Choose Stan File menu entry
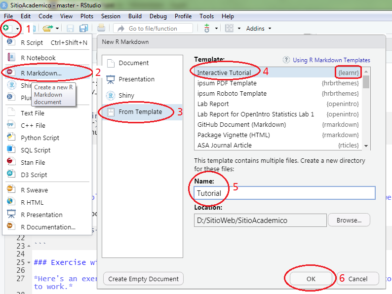Viewport: 392px width, 294px height. (x=47, y=163)
